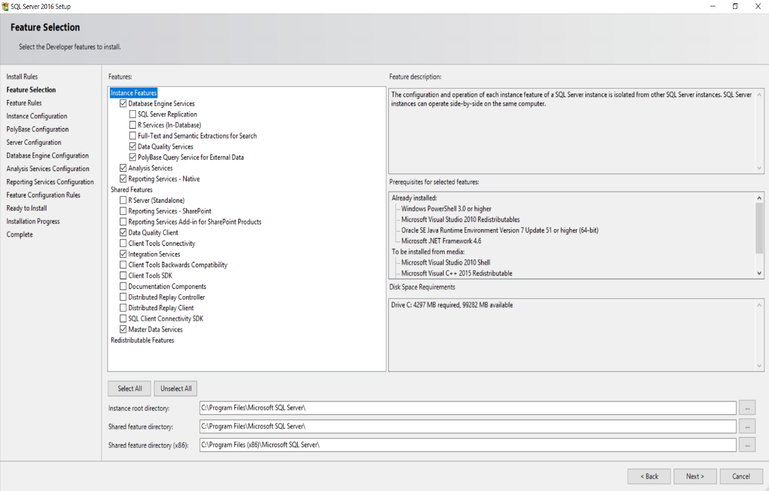
Task: Open Reporting Services Configuration step
Action: coord(50,182)
